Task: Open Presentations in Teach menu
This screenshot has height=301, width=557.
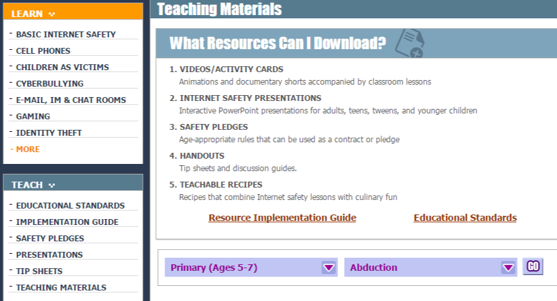Action: (x=49, y=254)
